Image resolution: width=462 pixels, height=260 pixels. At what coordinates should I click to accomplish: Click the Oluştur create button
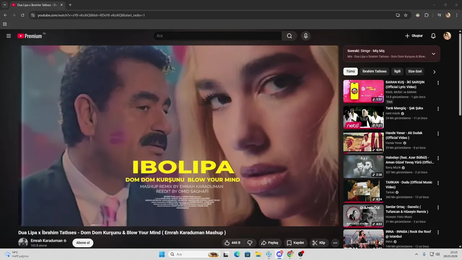click(414, 36)
